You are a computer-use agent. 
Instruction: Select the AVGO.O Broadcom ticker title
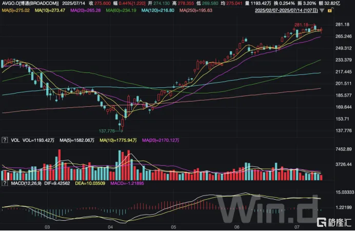pyautogui.click(x=30, y=4)
